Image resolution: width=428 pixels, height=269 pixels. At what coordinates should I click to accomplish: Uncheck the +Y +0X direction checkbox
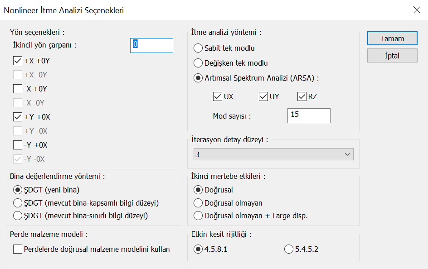coord(18,117)
